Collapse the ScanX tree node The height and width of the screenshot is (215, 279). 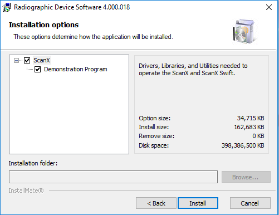(x=16, y=60)
